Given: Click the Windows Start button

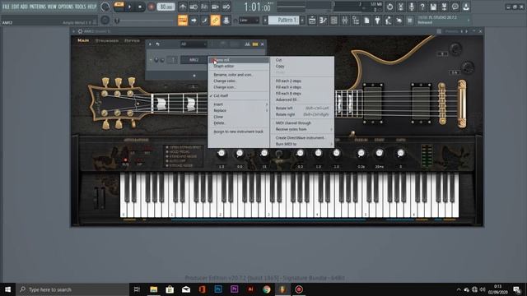Looking at the screenshot, I should [x=7, y=289].
